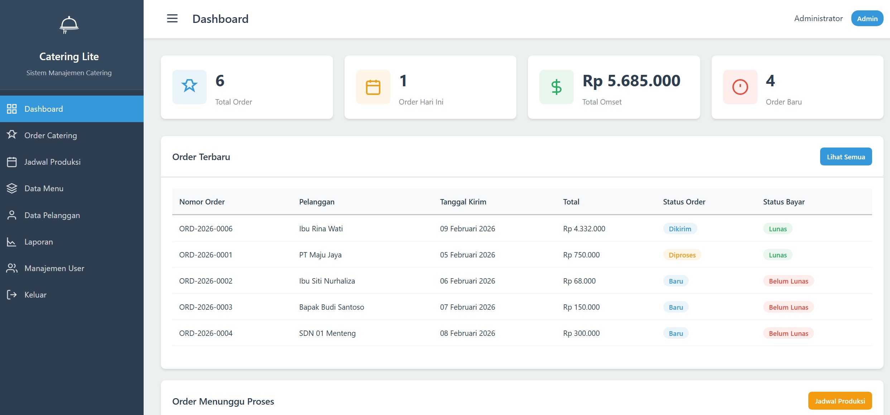Image resolution: width=890 pixels, height=415 pixels.
Task: Select Dashboard in the sidebar
Action: click(x=44, y=109)
